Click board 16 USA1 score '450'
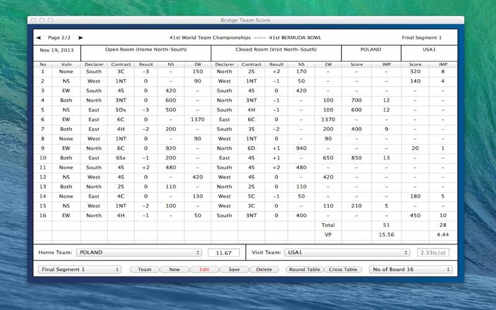The width and height of the screenshot is (496, 310). click(x=415, y=215)
